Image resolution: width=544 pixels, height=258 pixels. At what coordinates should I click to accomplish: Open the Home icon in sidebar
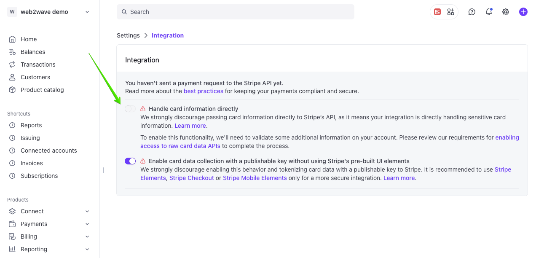[x=12, y=39]
